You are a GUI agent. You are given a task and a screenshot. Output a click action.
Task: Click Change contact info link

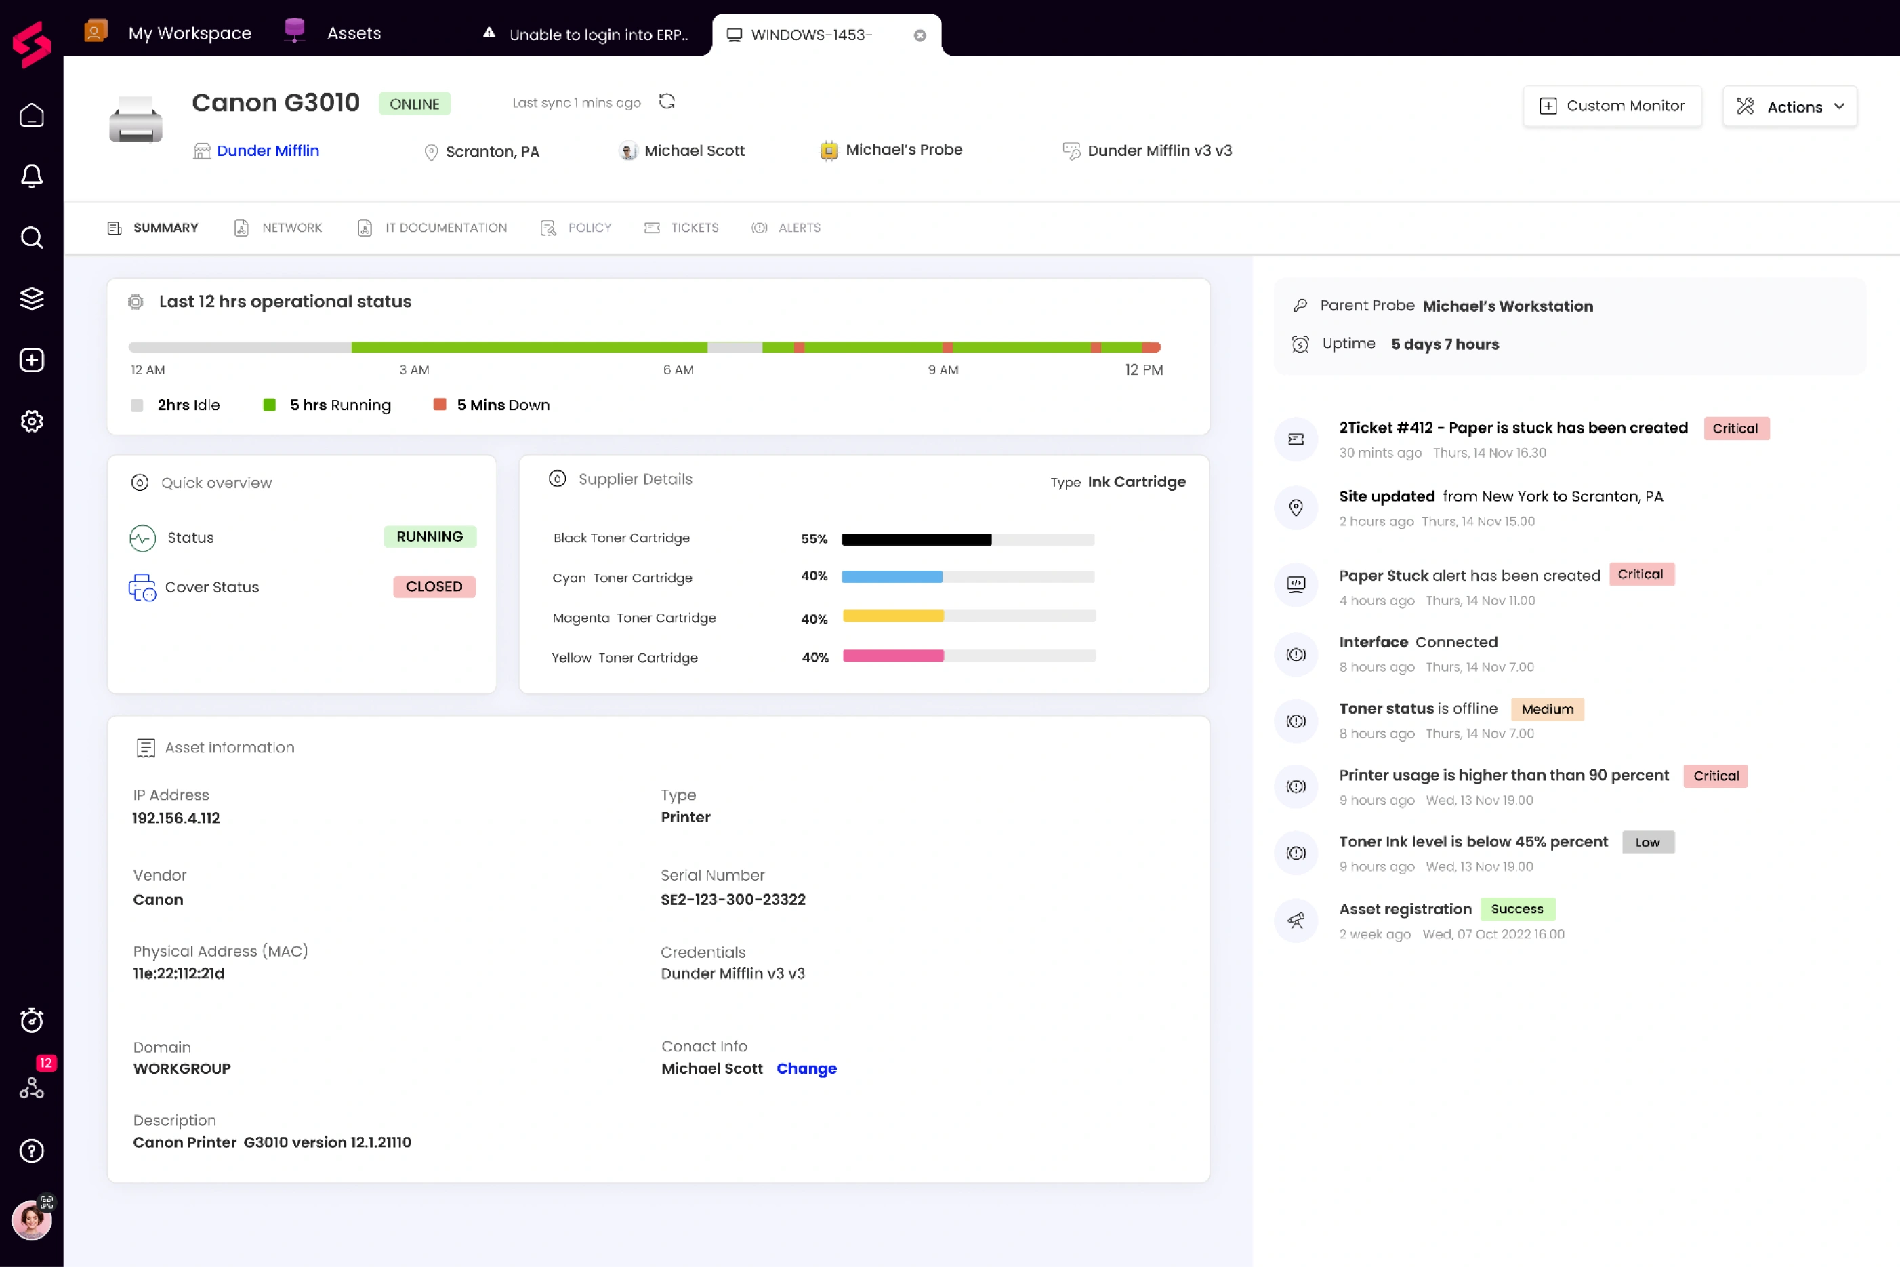(806, 1068)
